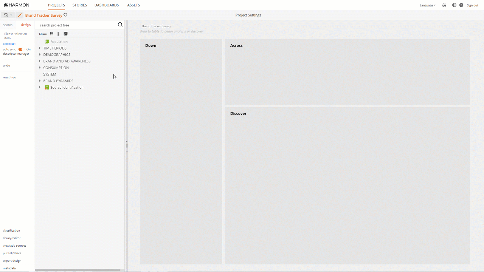
Task: Expand the TIME PERIODS tree section
Action: click(x=40, y=48)
